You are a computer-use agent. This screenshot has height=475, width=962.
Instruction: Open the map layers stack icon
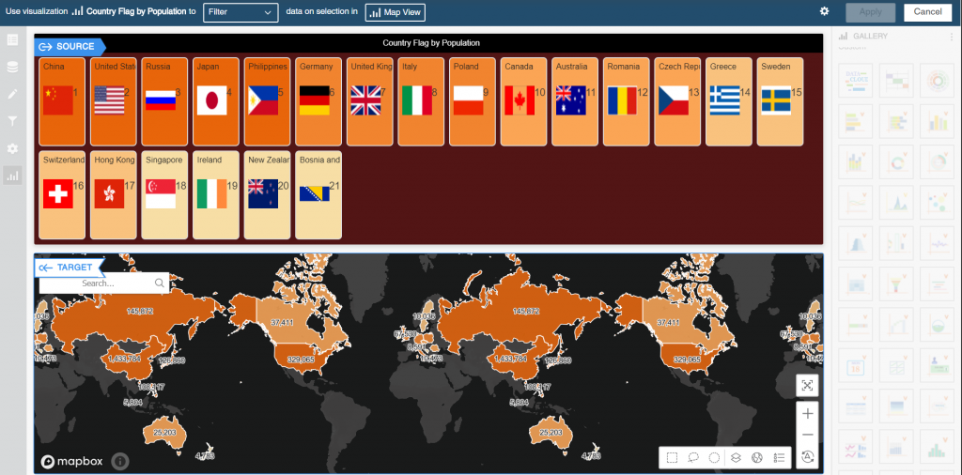pyautogui.click(x=736, y=457)
